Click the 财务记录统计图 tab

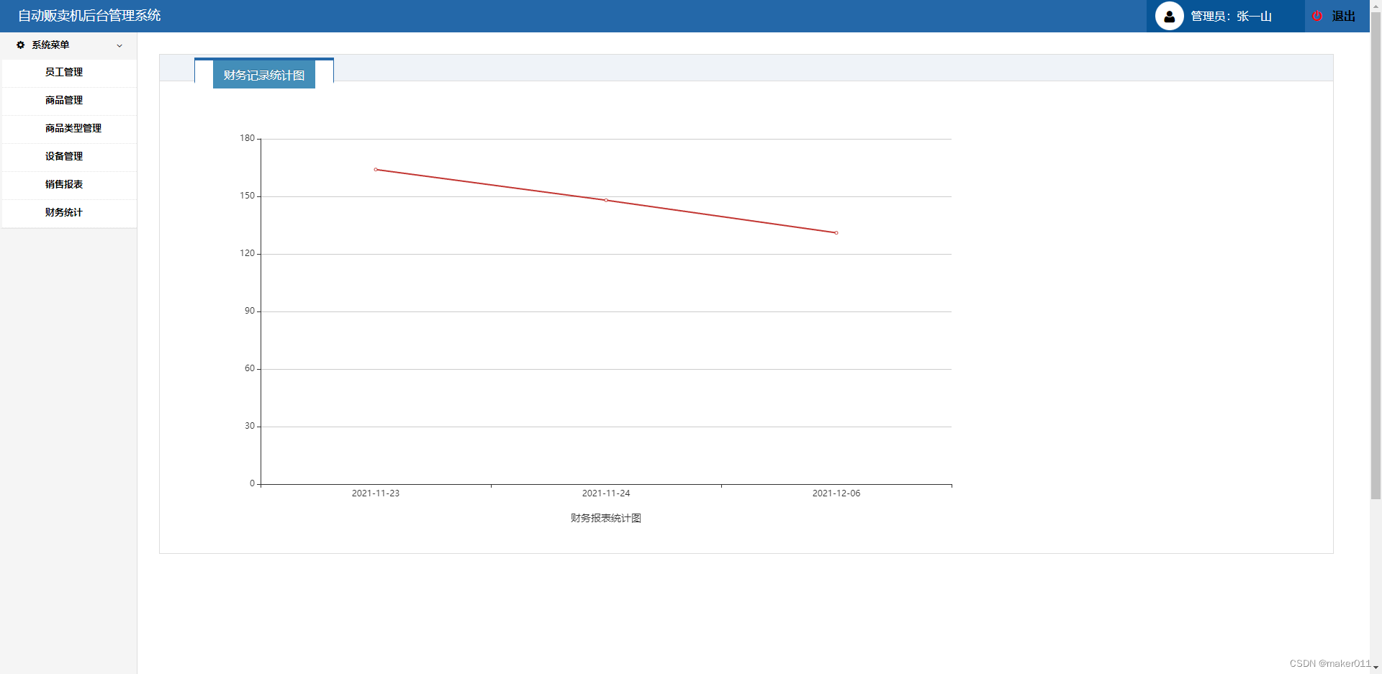pos(264,75)
